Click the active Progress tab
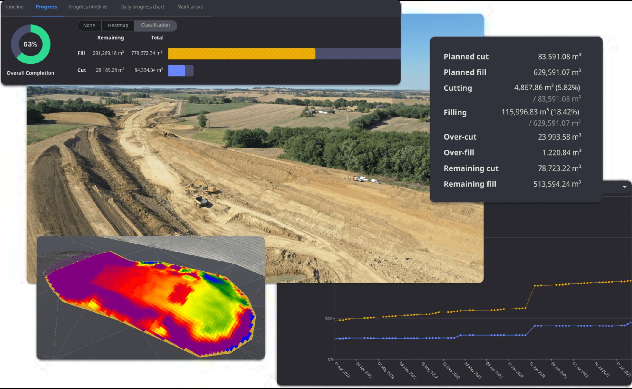 click(x=46, y=7)
